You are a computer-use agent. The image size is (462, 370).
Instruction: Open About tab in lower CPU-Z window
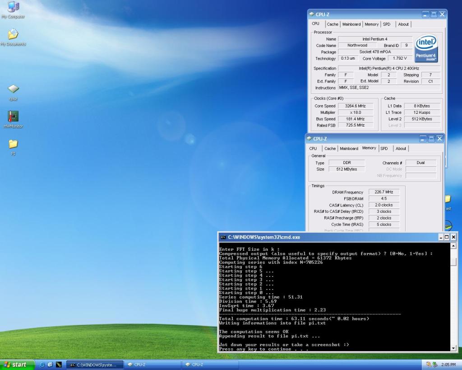coord(401,149)
